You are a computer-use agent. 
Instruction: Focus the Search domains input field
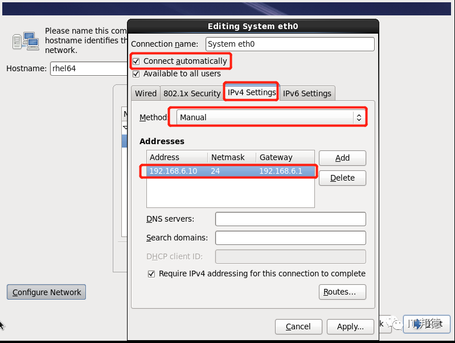[x=290, y=238]
